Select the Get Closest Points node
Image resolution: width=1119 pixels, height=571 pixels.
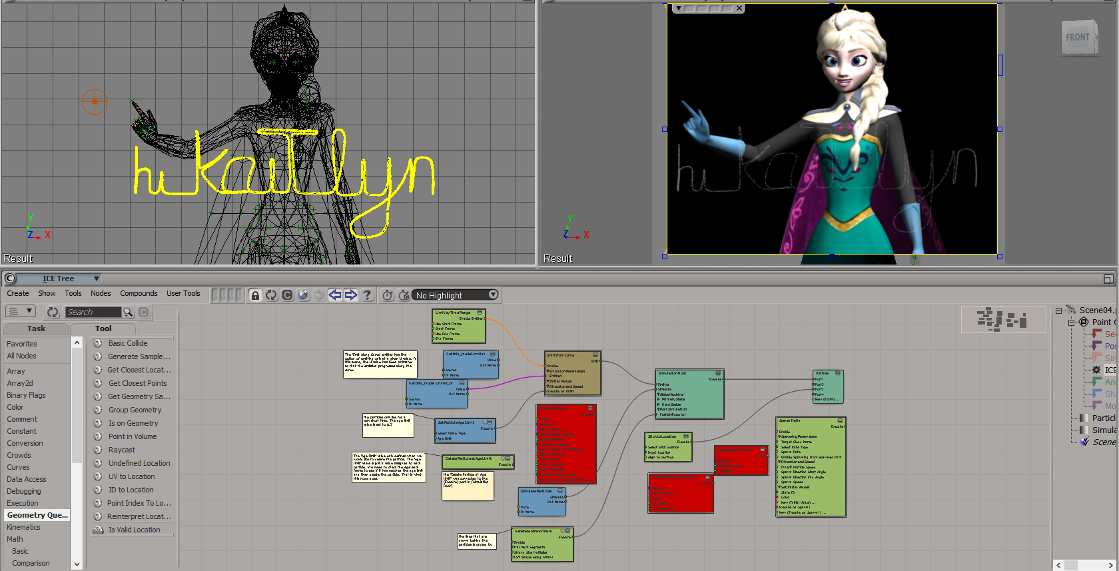coord(138,383)
